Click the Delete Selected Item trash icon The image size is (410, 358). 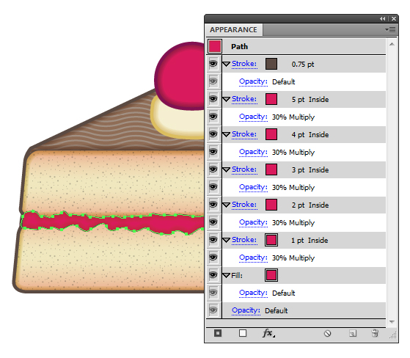[x=375, y=333]
